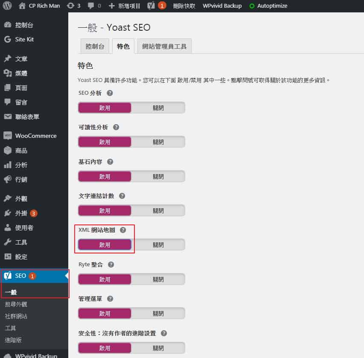
Task: Click the help icon beside 可讀性分析
Action: [116, 127]
